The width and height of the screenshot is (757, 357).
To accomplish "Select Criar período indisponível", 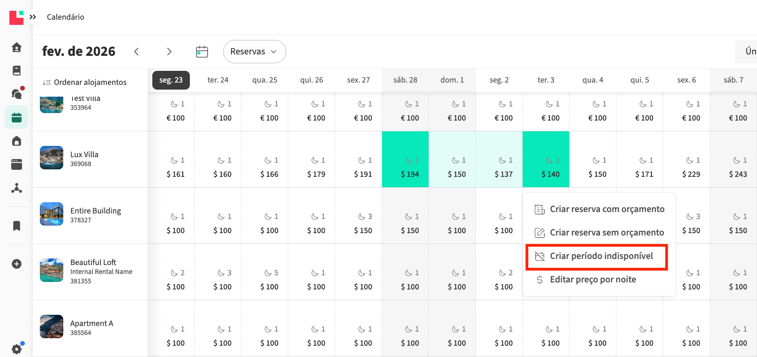I will click(x=601, y=256).
